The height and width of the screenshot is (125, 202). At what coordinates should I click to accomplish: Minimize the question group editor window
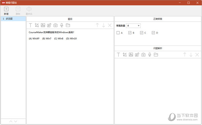tap(180, 3)
